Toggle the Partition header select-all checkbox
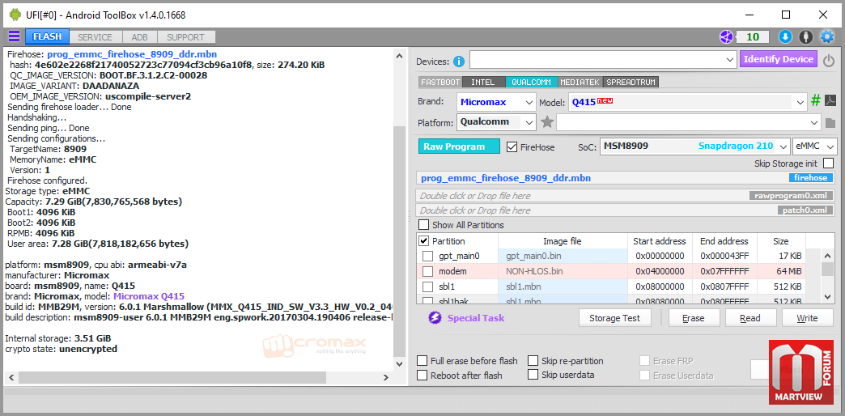845x416 pixels. (x=424, y=241)
